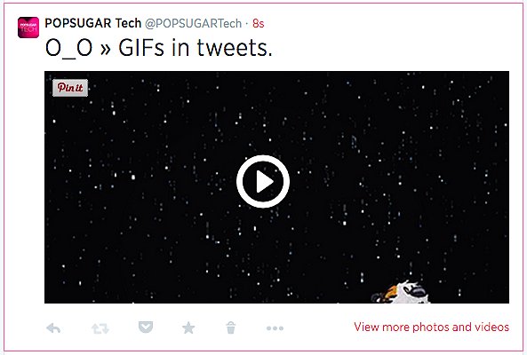
Task: Play the GIF with the play button
Action: tap(263, 182)
